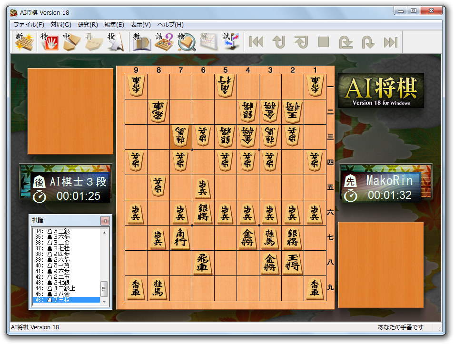Click the AI将棋 Version 18 logo
The image size is (454, 344).
[381, 90]
